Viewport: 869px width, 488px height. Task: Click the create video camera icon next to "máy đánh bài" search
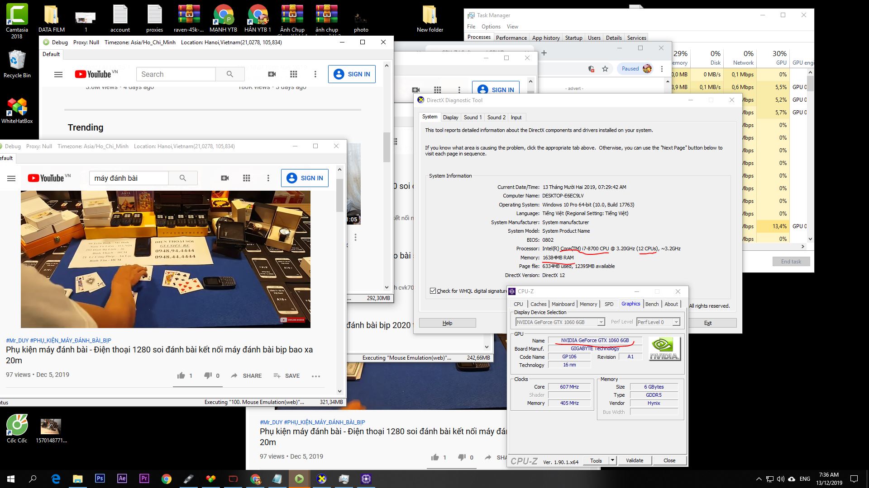(225, 178)
